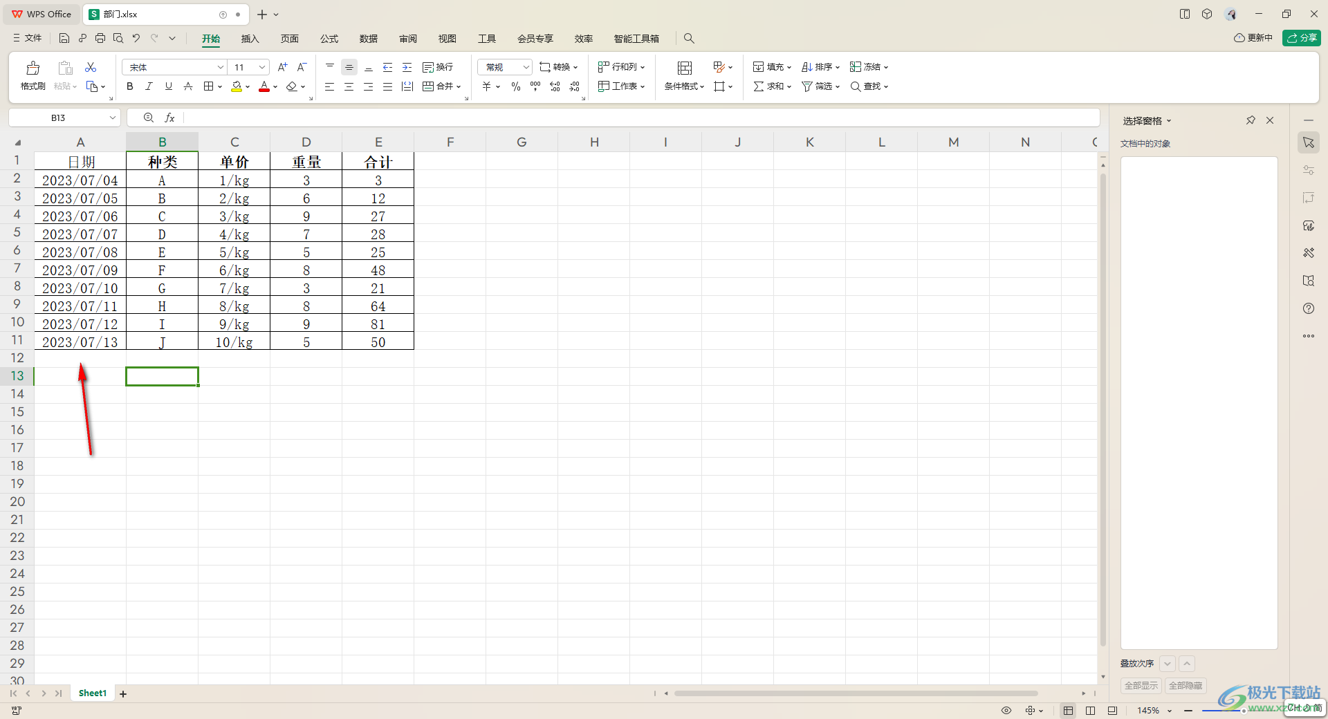Open the number format dropdown 常规
This screenshot has width=1328, height=719.
(x=526, y=67)
